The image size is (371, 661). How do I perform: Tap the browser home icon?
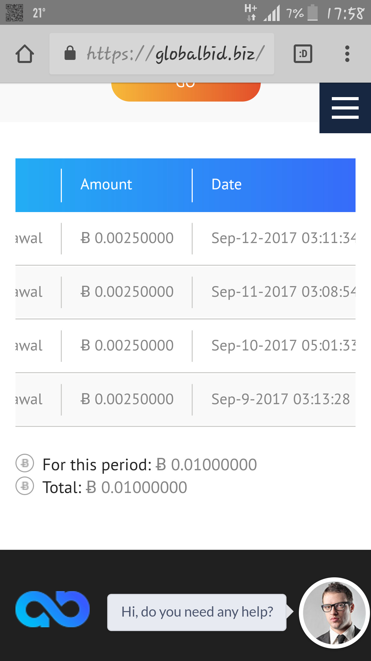click(25, 54)
